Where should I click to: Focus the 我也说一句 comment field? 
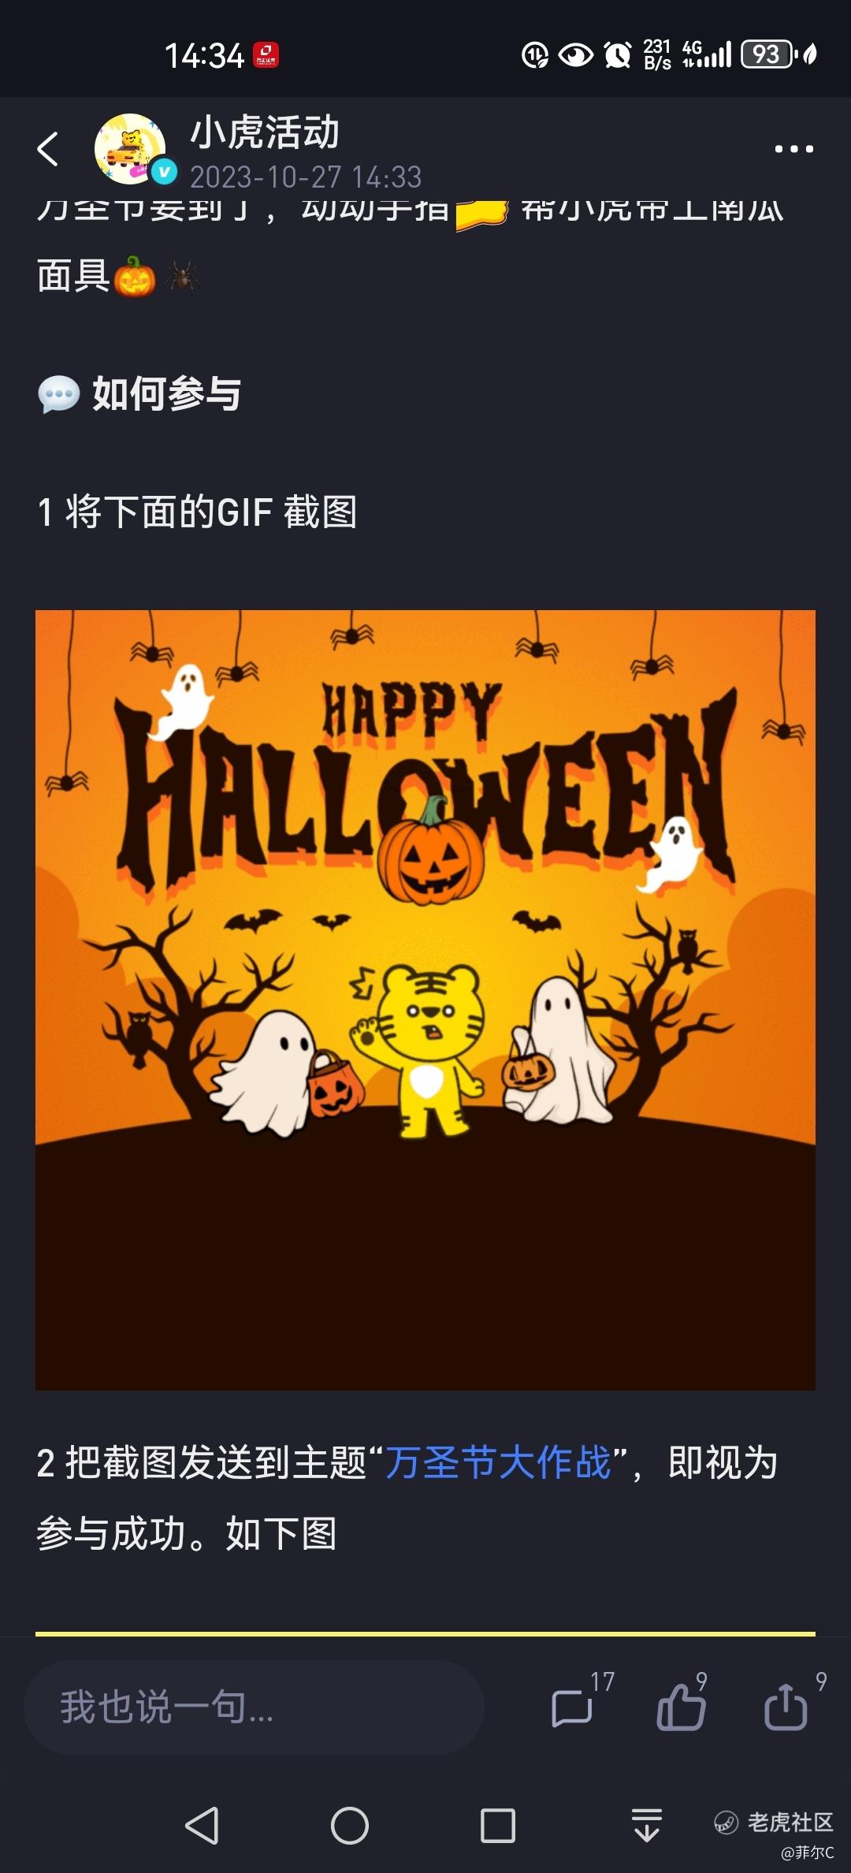click(x=254, y=1707)
